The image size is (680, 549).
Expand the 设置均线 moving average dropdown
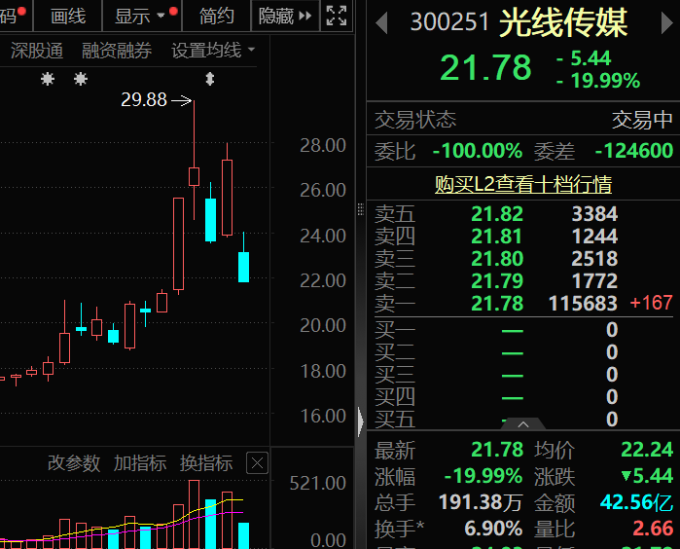pyautogui.click(x=213, y=51)
